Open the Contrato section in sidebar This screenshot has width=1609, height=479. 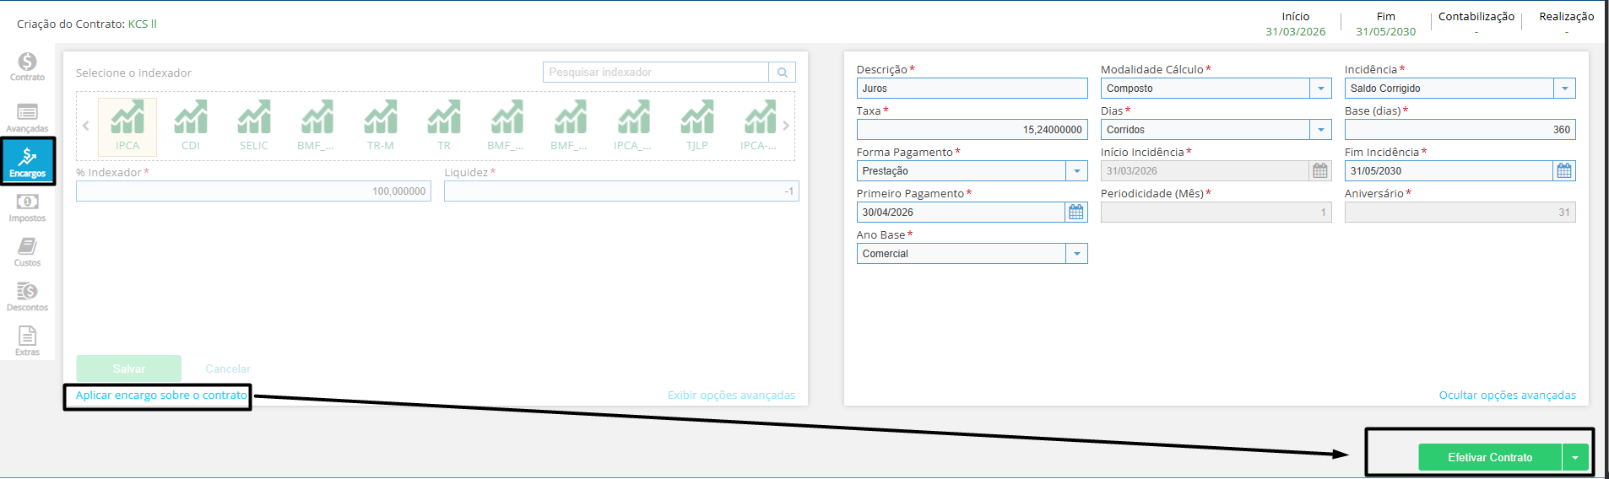coord(27,67)
